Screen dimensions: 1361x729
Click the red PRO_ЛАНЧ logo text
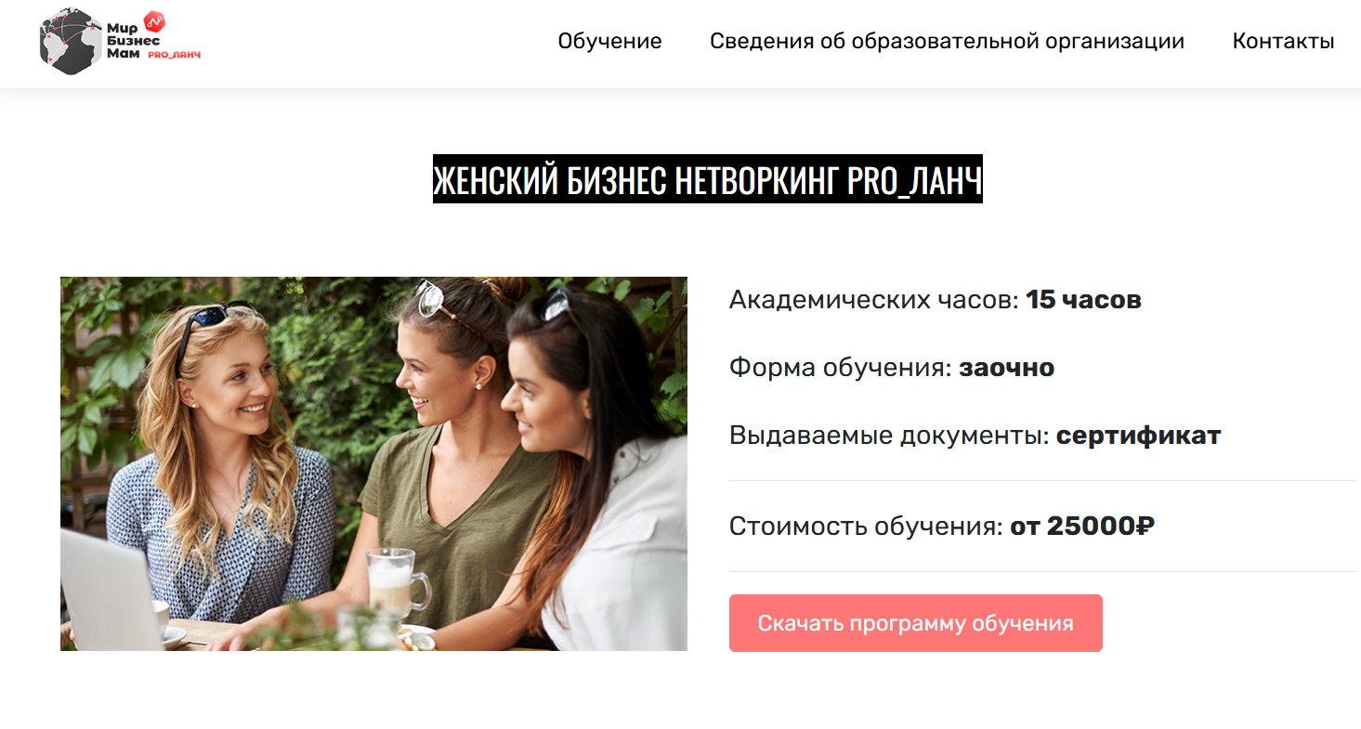point(175,55)
